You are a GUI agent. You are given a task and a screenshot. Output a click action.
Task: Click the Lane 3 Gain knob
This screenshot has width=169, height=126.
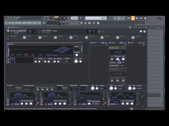coord(130,88)
